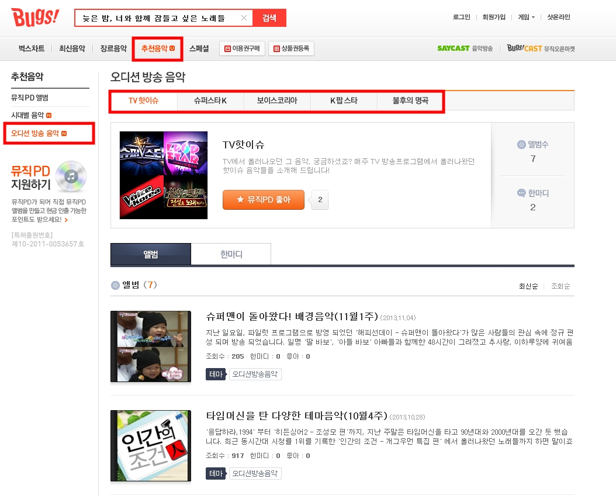Open the 슈퍼맨이 돌아왔다 album thumbnail
Screen dimensions: 616x496
point(151,346)
